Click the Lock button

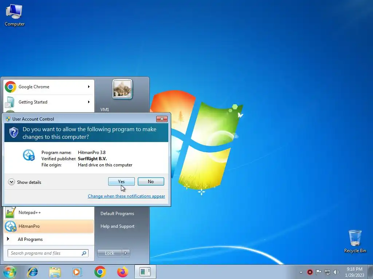click(x=109, y=253)
